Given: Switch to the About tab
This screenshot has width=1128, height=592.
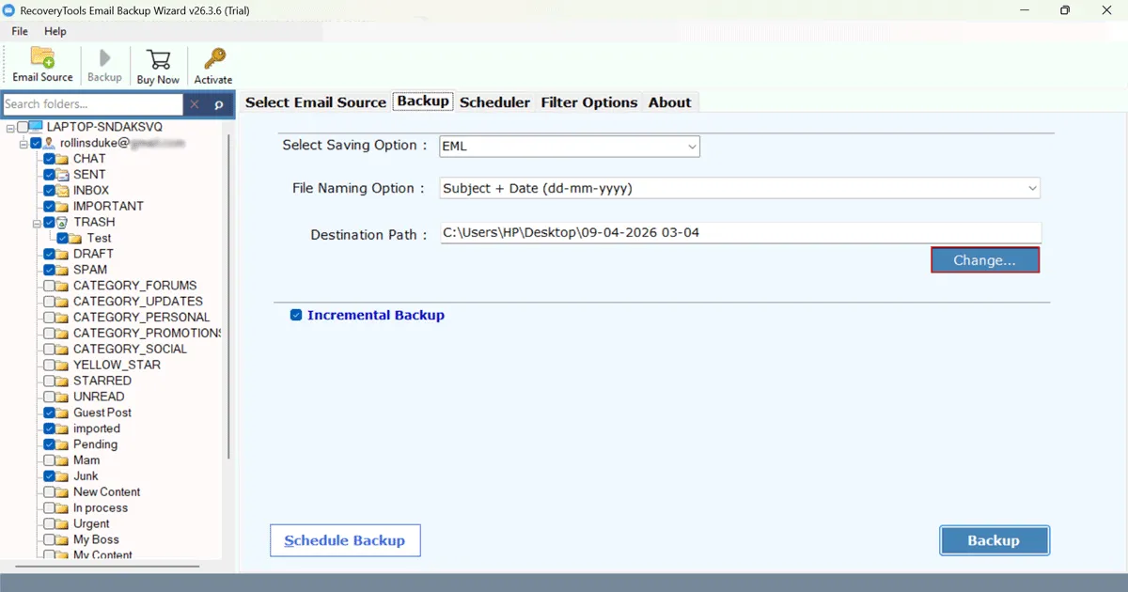Looking at the screenshot, I should [x=669, y=102].
